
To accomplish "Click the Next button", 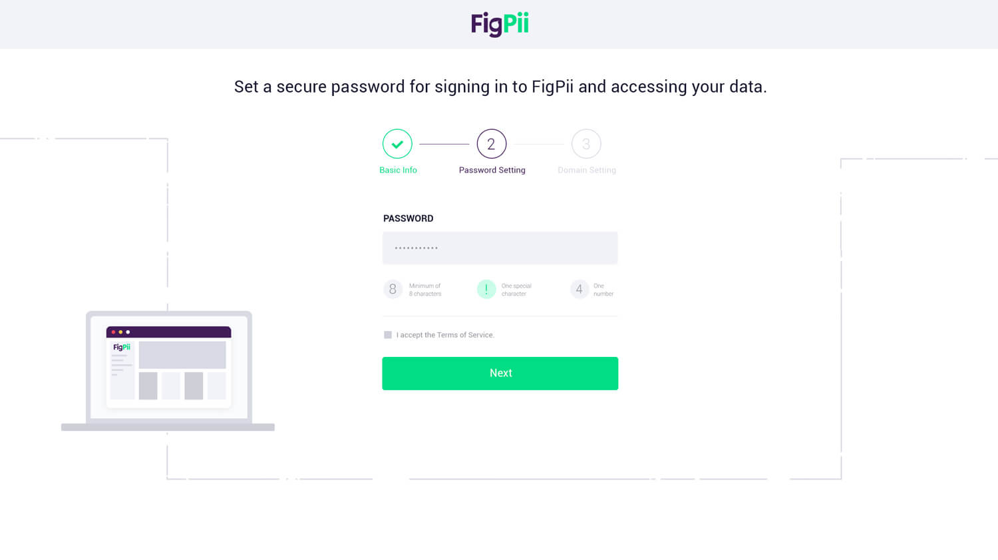I will tap(500, 374).
